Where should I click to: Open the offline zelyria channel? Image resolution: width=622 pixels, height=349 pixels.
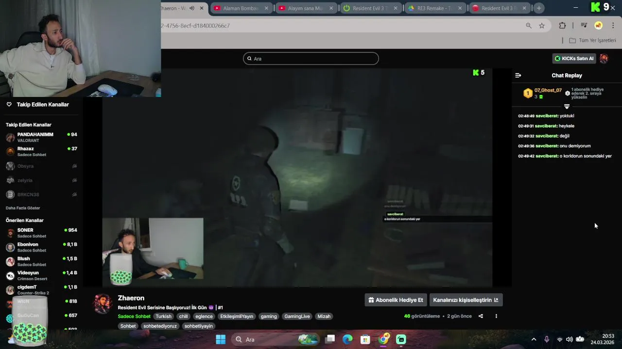point(41,180)
